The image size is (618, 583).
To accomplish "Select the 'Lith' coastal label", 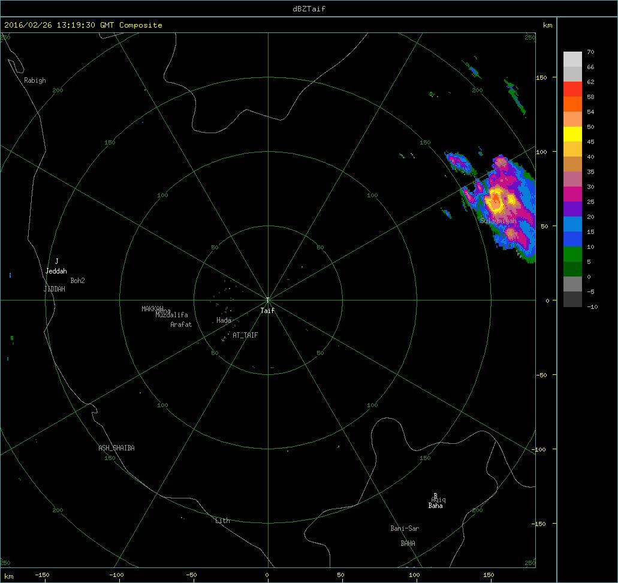I will point(223,521).
